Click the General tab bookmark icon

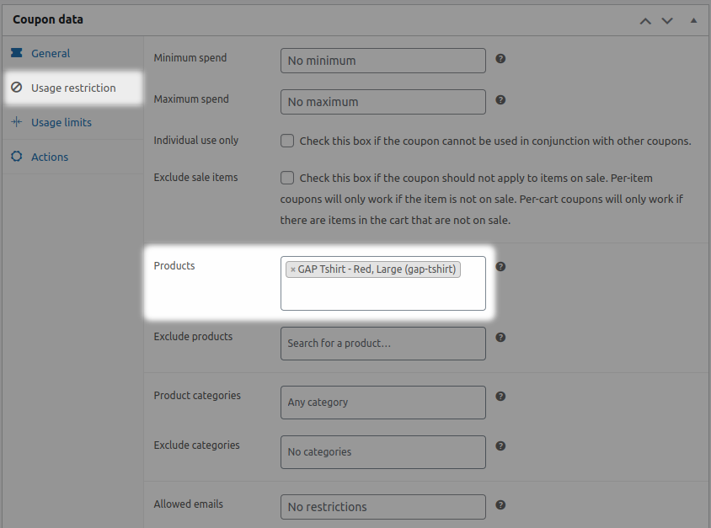17,52
